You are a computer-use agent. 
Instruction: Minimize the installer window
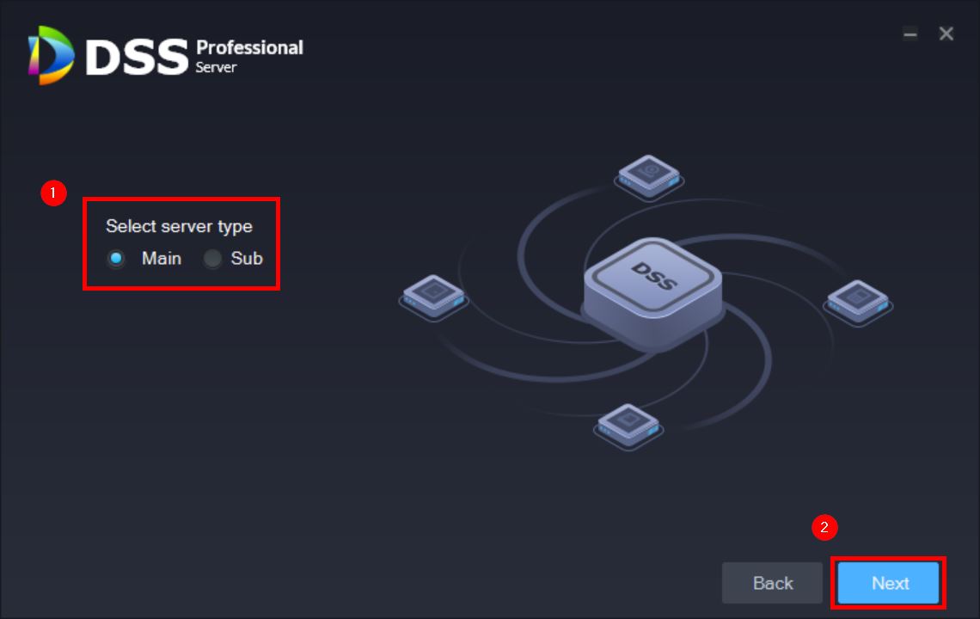tap(910, 34)
